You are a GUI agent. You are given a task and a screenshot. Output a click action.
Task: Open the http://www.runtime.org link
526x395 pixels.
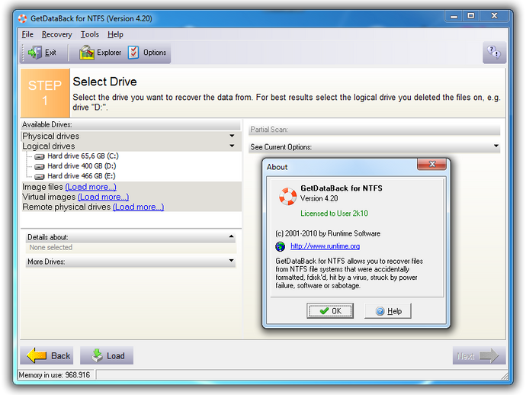click(325, 246)
